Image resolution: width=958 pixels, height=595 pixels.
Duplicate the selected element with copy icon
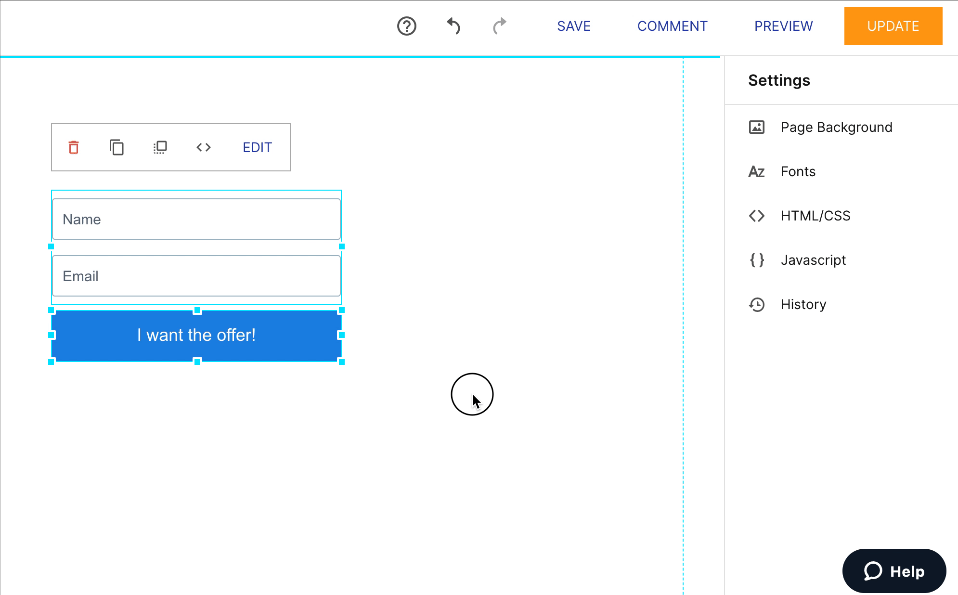tap(117, 147)
